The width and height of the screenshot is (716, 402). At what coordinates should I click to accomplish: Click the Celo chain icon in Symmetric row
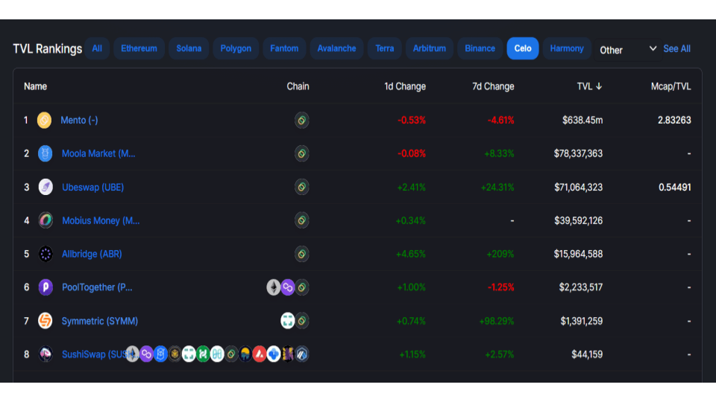(302, 321)
